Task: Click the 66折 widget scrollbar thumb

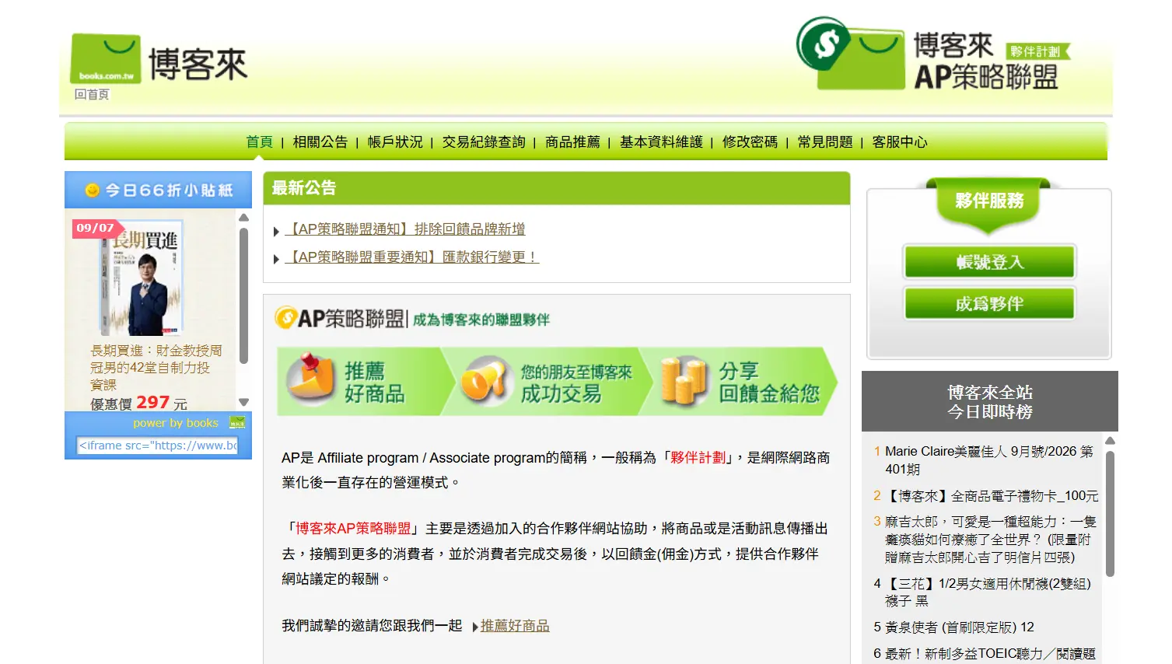Action: point(243,295)
